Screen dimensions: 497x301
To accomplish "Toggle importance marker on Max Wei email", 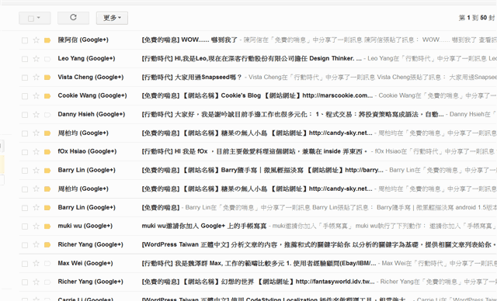I will [47, 263].
